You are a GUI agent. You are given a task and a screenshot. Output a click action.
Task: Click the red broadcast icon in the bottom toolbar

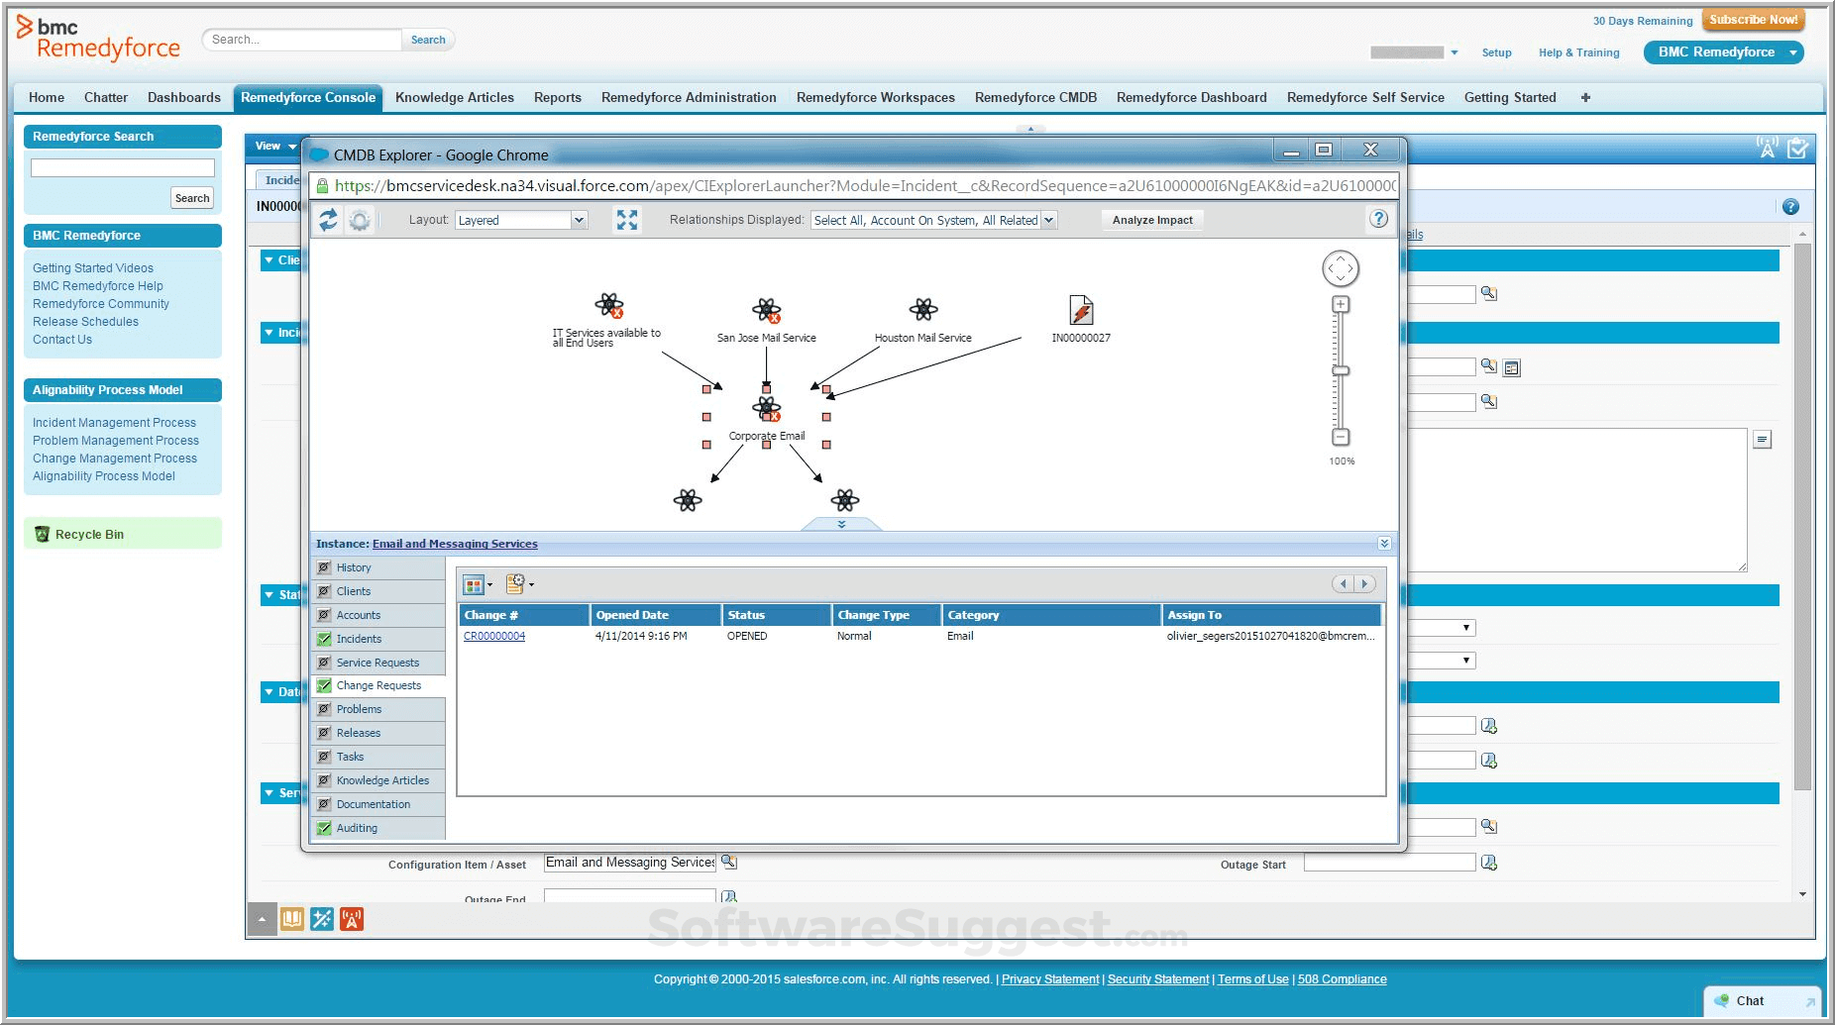[352, 919]
